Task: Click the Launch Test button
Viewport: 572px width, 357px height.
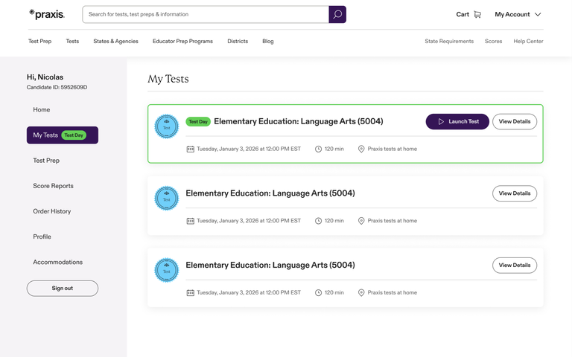Action: [x=457, y=121]
